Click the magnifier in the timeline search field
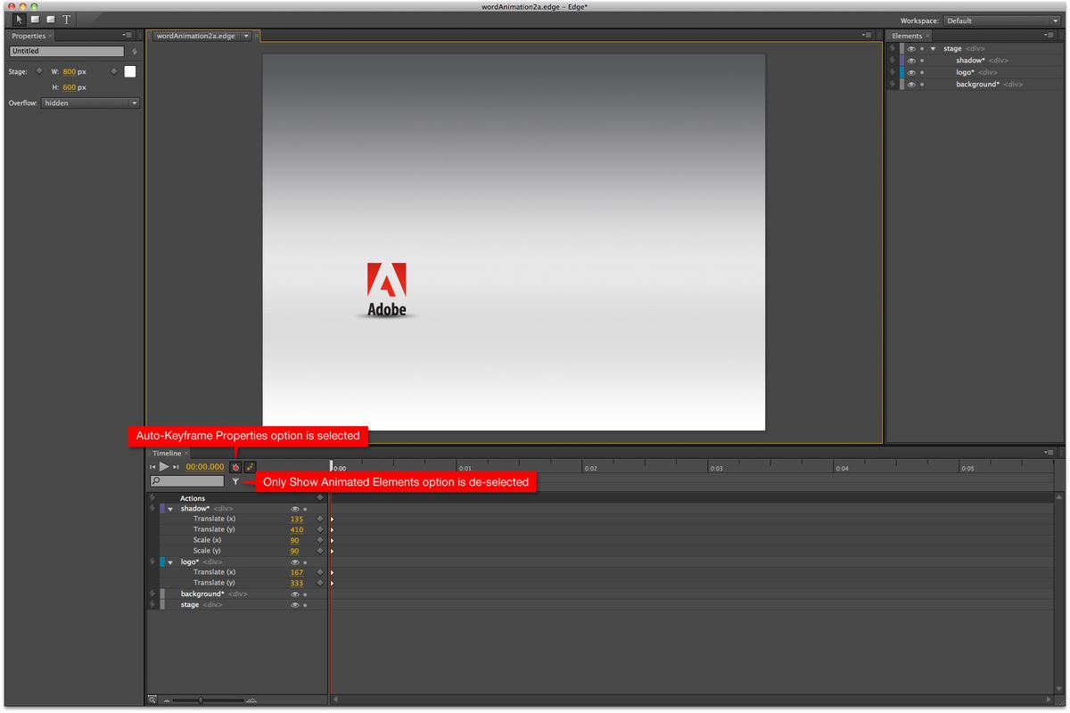 point(153,481)
